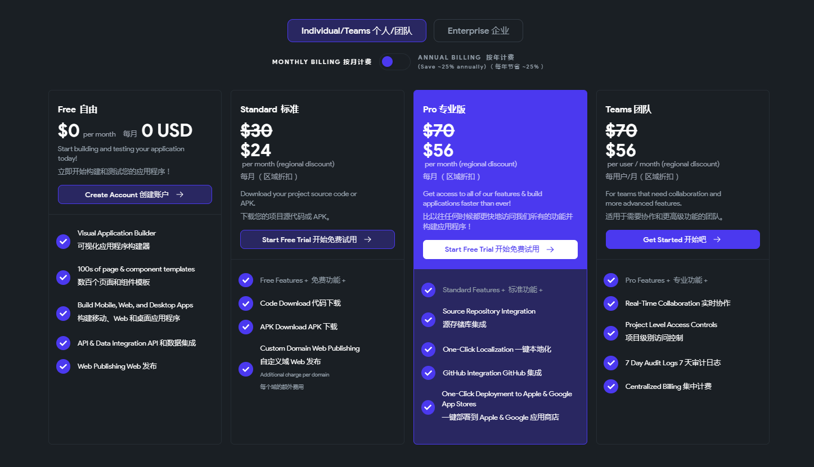Click the checkmark icon beside Custom Domain Web Publishing
This screenshot has width=814, height=467.
[x=246, y=369]
